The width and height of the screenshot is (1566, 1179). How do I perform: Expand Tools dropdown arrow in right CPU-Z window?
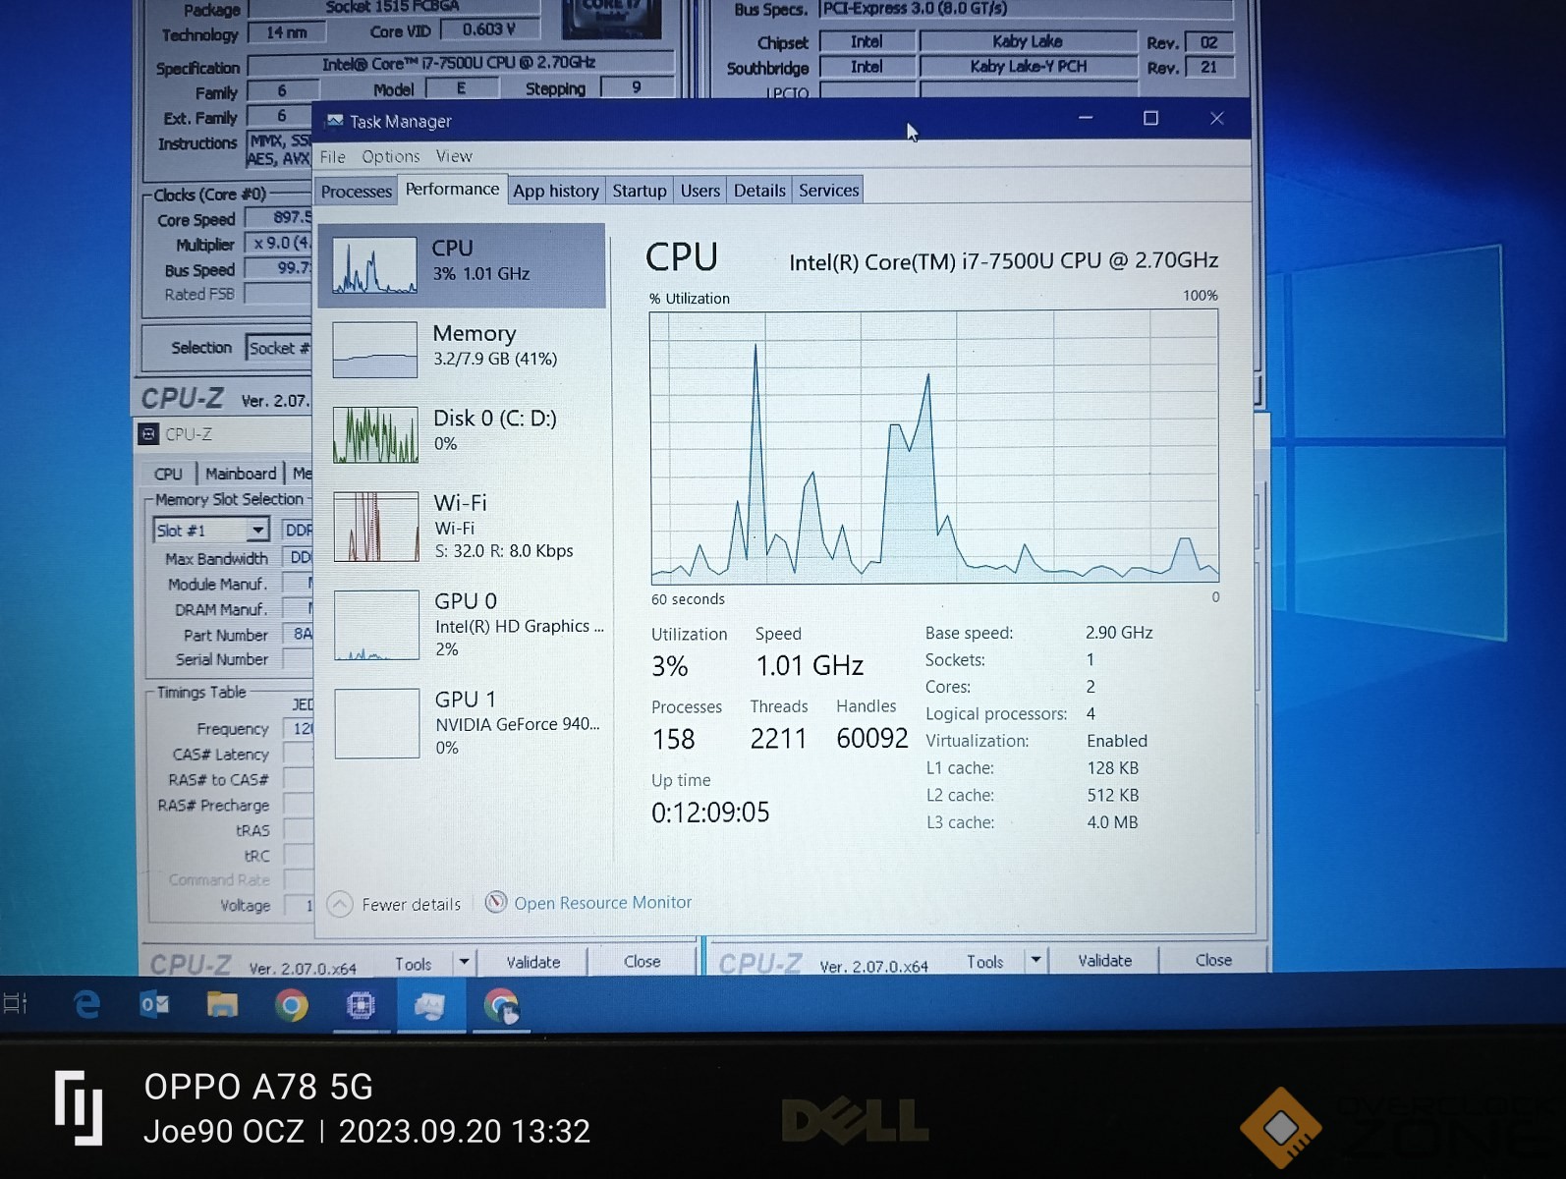pos(1035,961)
